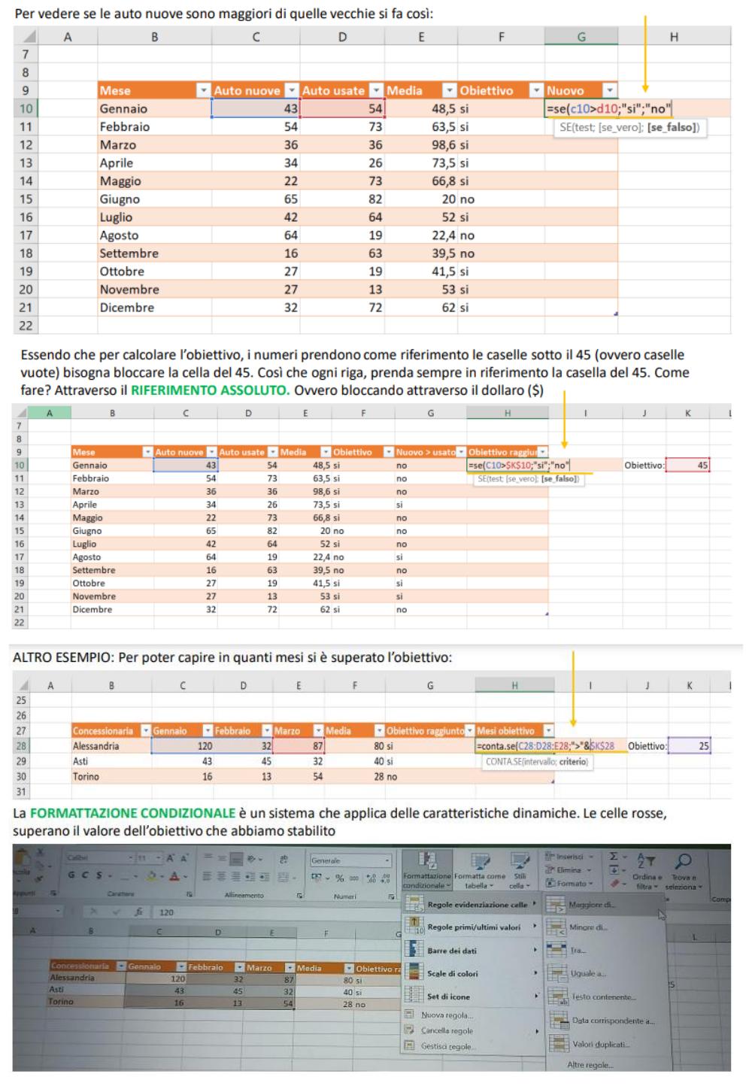The height and width of the screenshot is (1086, 752).
Task: Open the Mese filter dropdown in first table
Action: coord(203,91)
